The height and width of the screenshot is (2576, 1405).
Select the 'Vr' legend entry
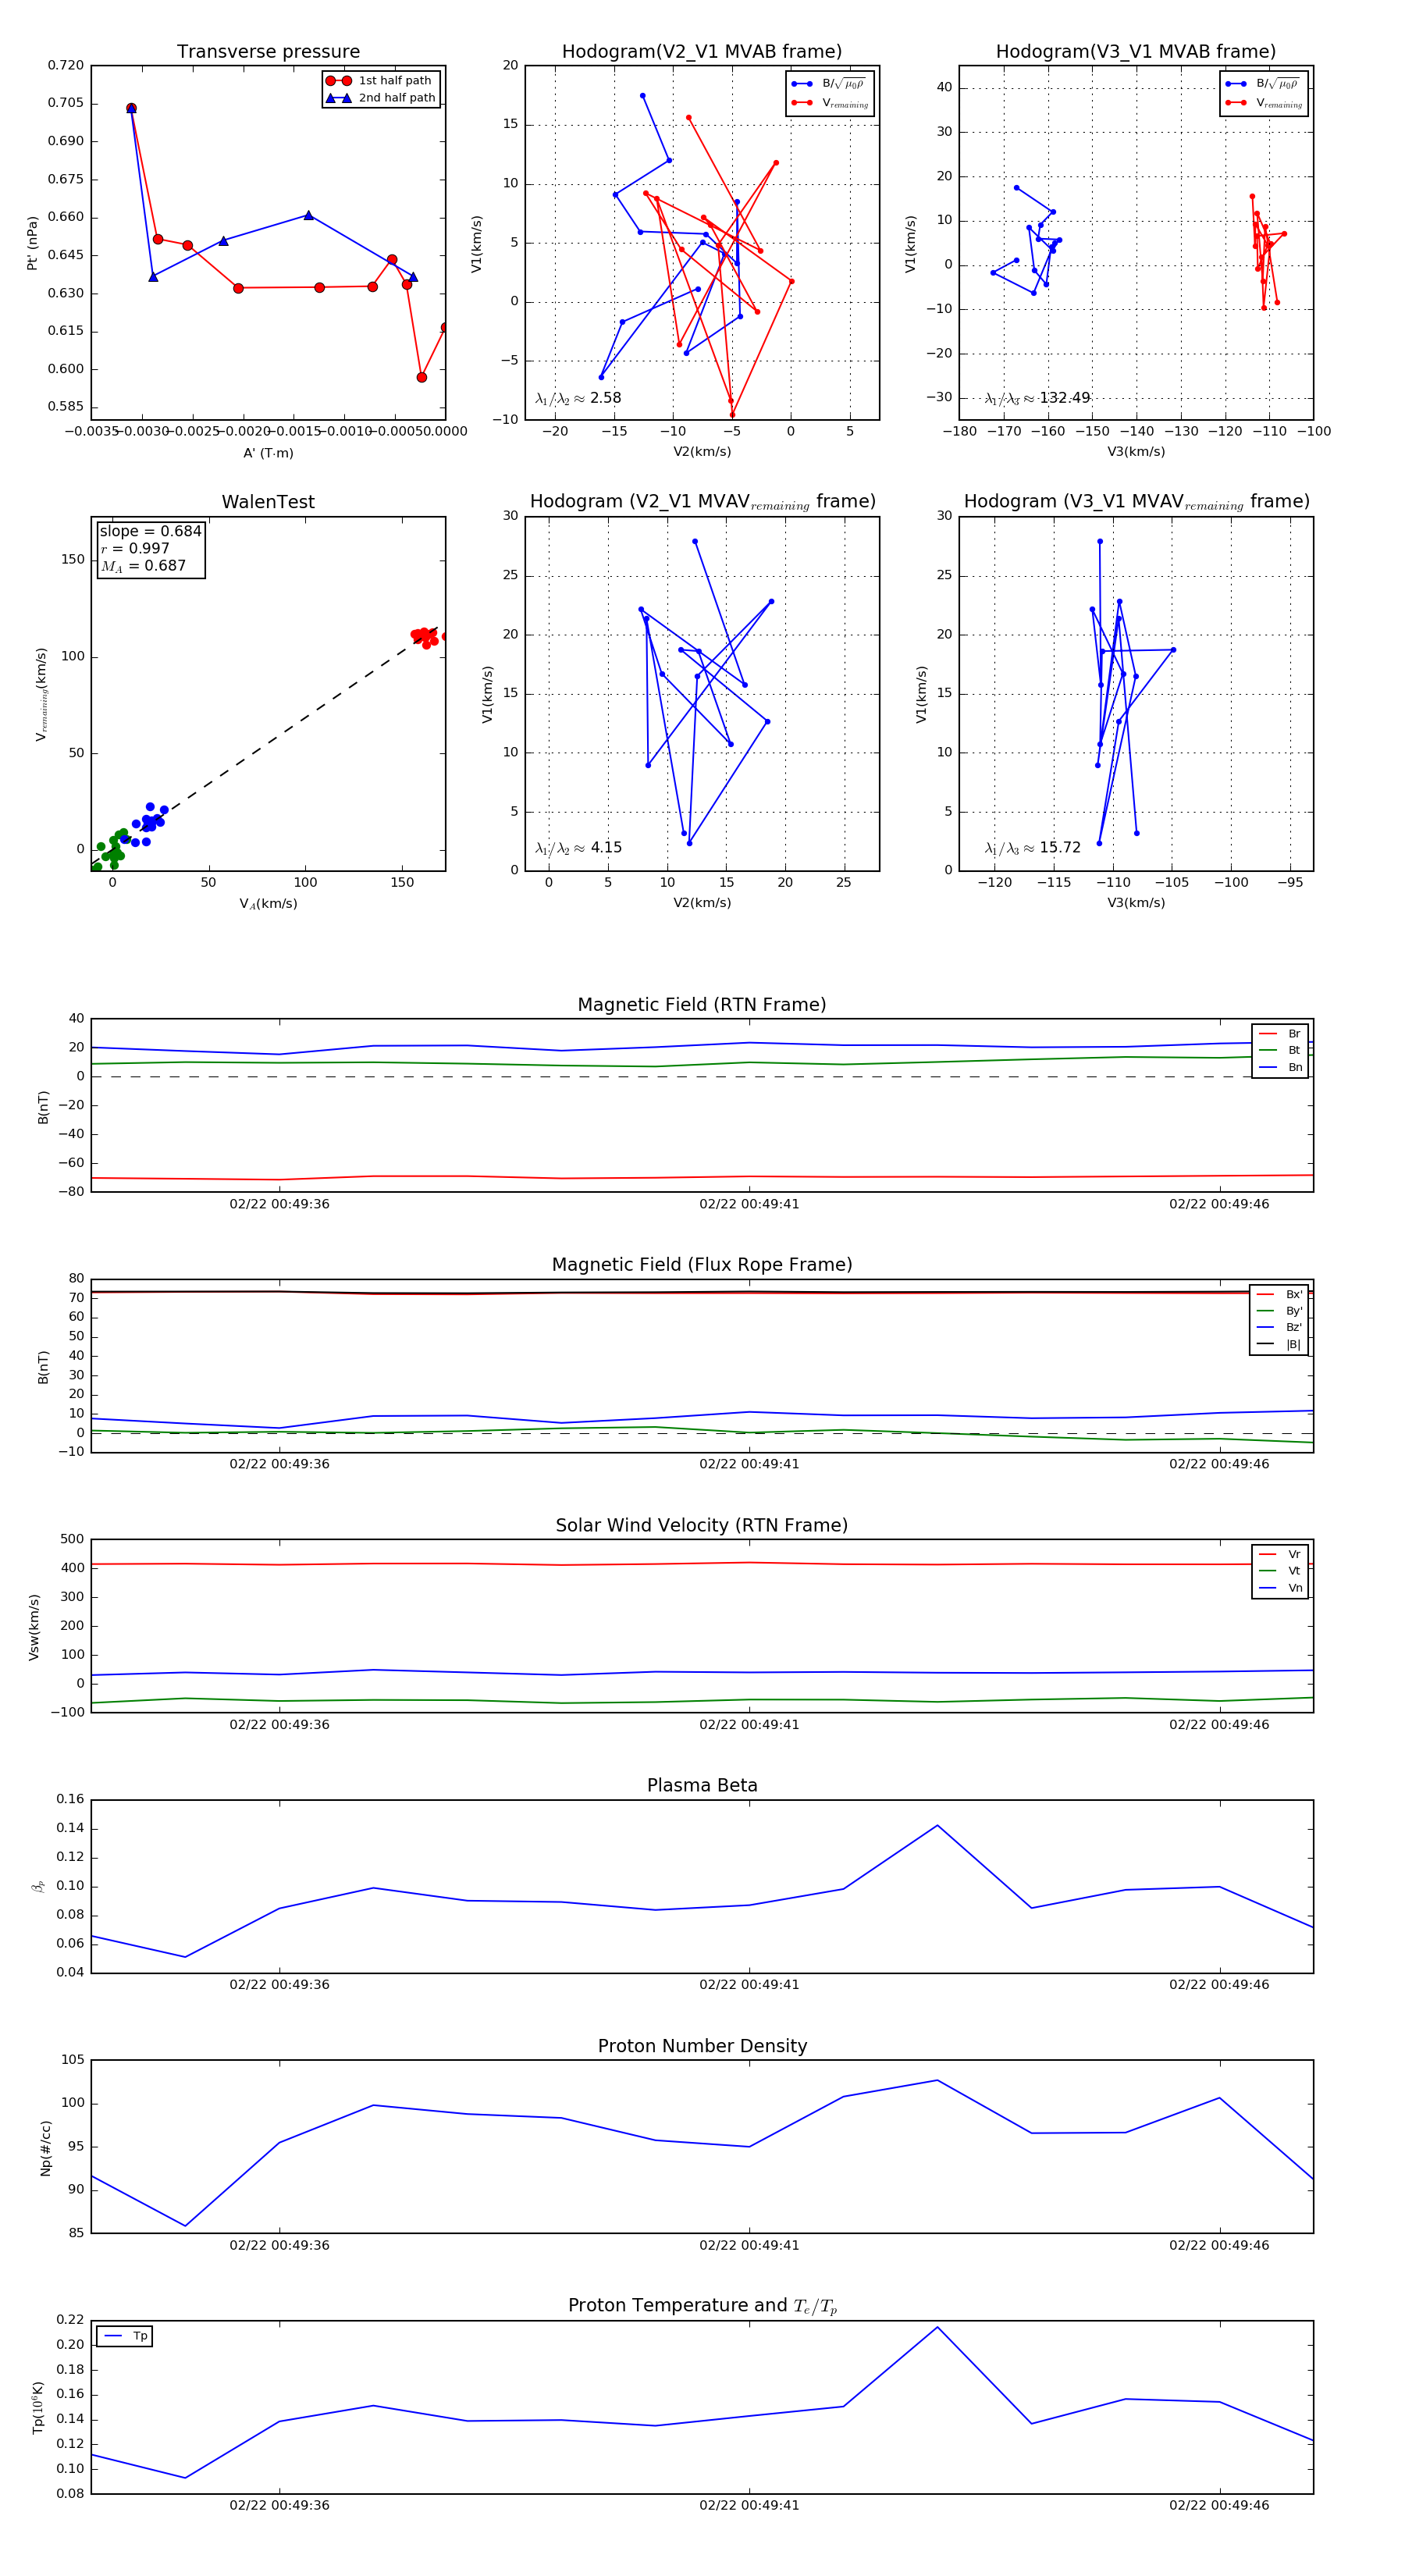click(1280, 1554)
